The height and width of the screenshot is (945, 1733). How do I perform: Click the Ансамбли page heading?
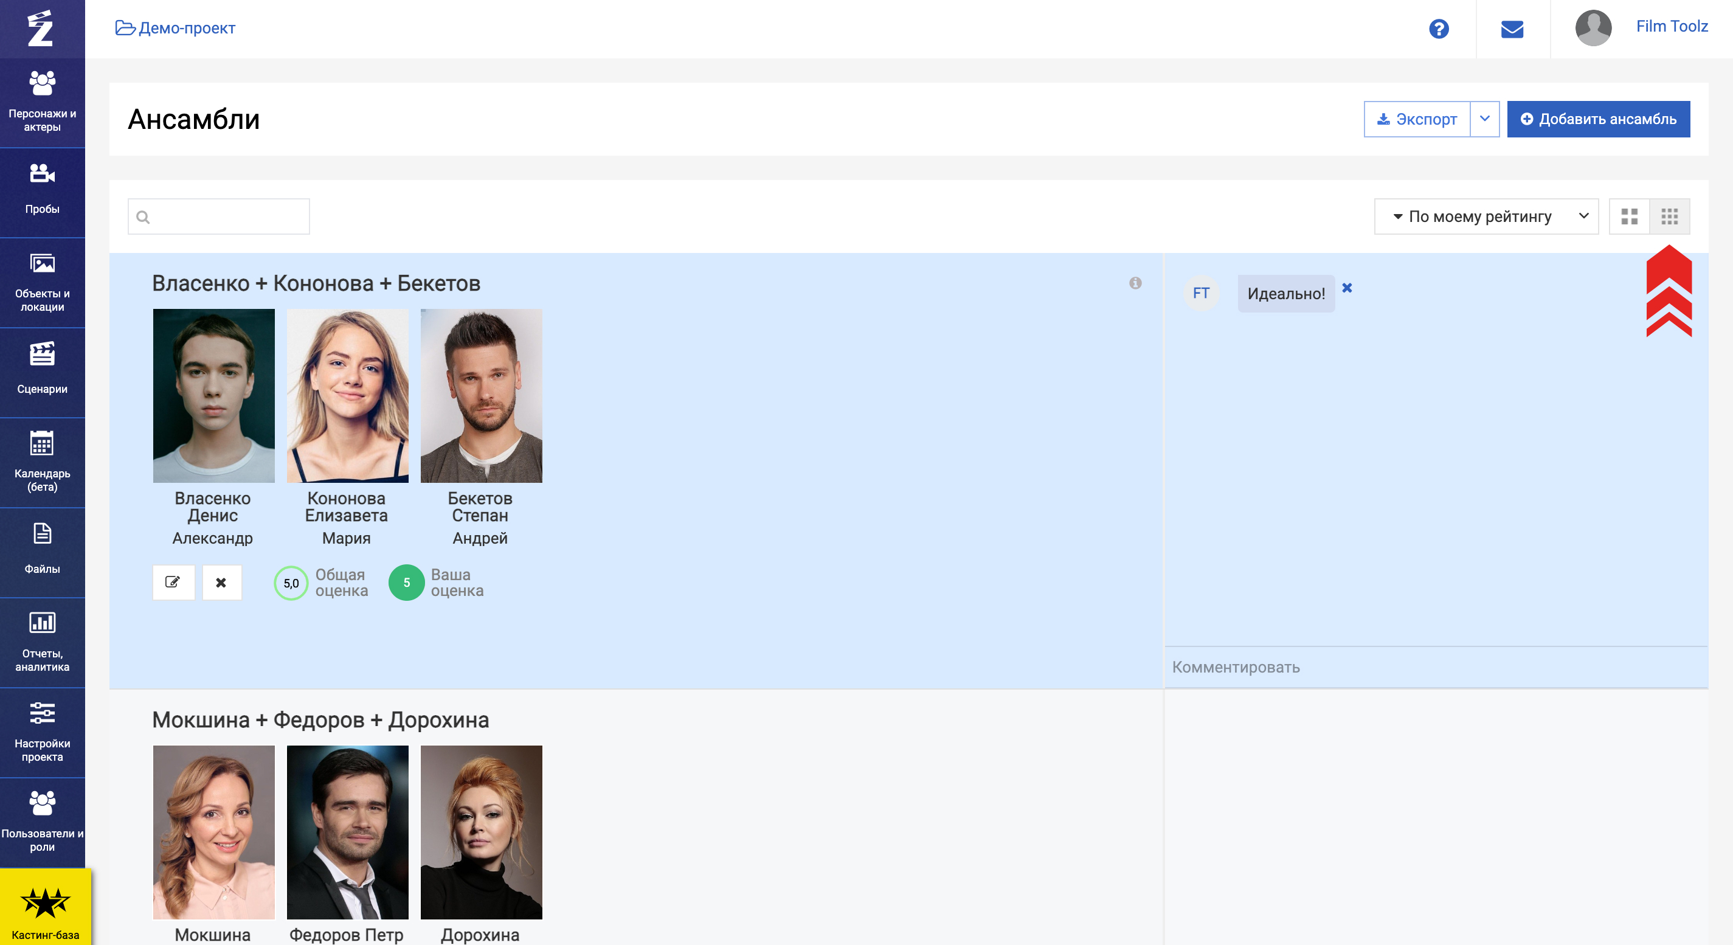(194, 119)
